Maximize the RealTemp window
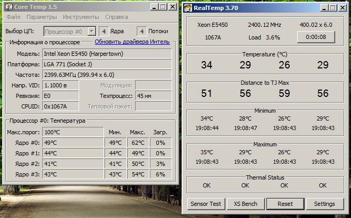This screenshot has width=351, height=218. pyautogui.click(x=333, y=8)
